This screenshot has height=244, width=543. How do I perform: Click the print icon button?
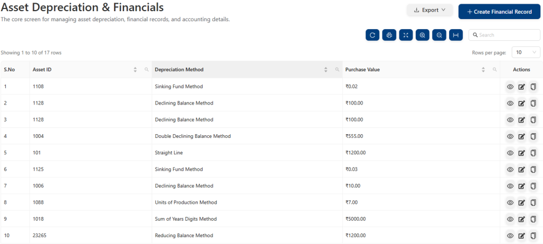tap(389, 35)
